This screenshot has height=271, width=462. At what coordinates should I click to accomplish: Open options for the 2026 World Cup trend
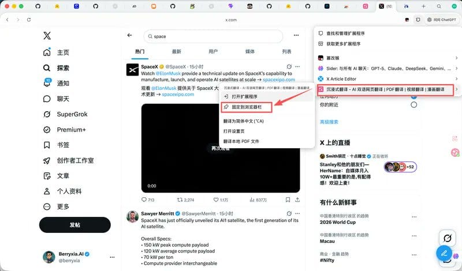(x=414, y=217)
